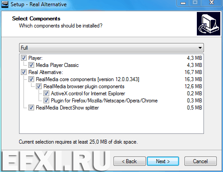Click the empty area in components list

(x=111, y=122)
